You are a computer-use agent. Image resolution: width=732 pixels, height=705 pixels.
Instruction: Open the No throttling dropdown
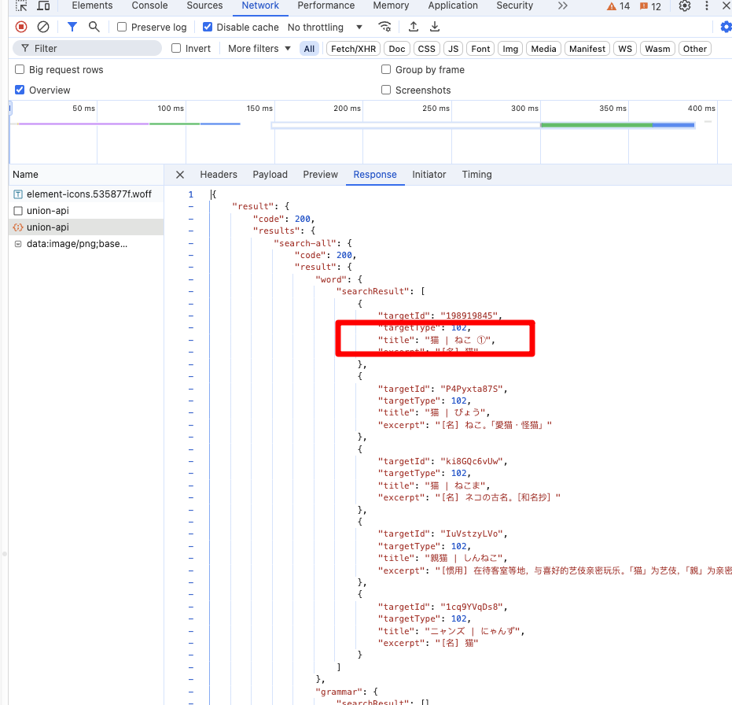(325, 27)
